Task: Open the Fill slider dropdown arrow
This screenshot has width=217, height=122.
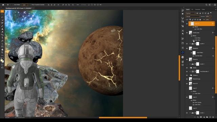Action: click(211, 20)
